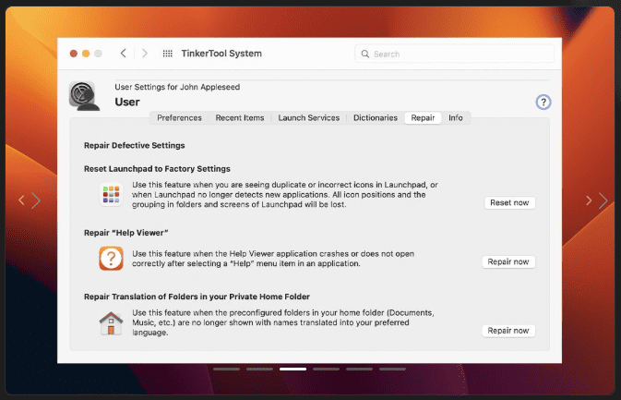Click the TinkerTool System window title
The width and height of the screenshot is (621, 400).
(x=221, y=54)
